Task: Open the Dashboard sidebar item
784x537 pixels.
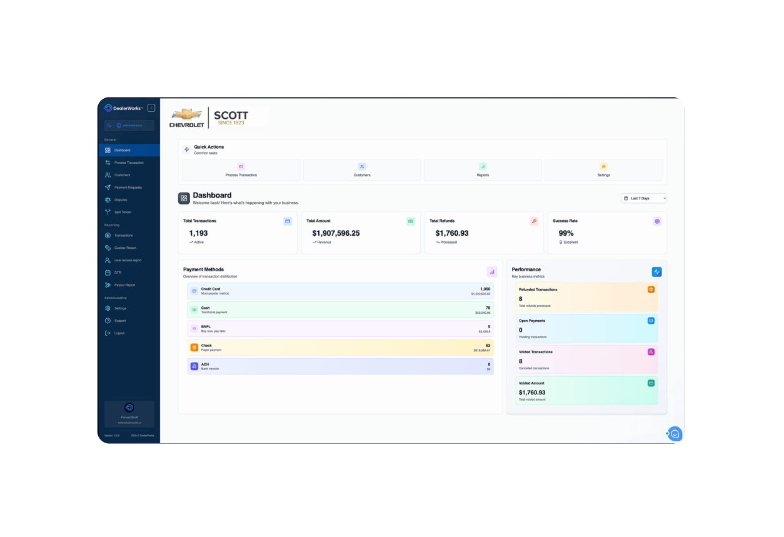Action: (129, 150)
